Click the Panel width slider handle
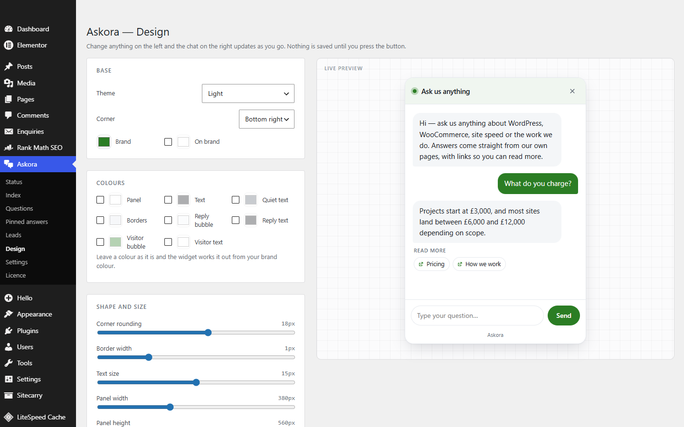The height and width of the screenshot is (427, 684). tap(170, 407)
